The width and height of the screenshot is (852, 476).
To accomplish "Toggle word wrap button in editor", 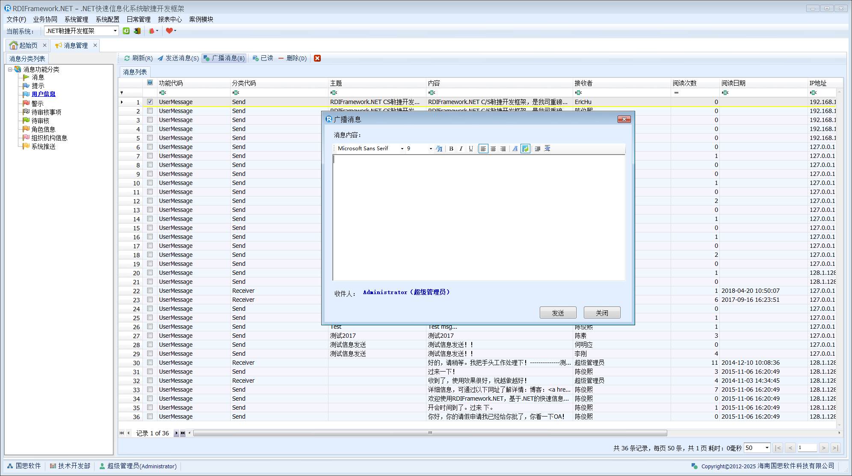I will point(525,149).
